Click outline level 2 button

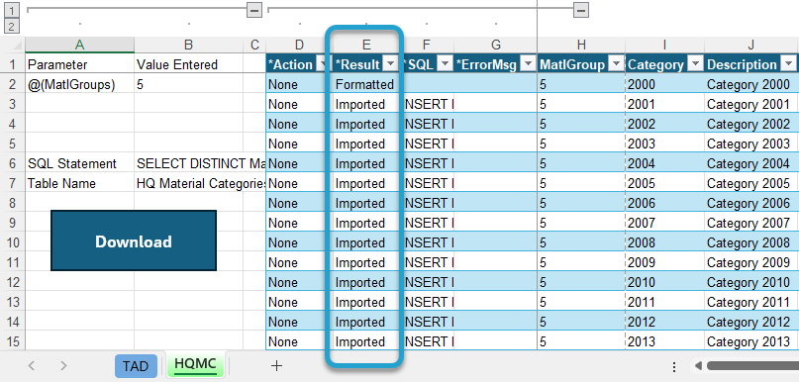click(x=12, y=26)
